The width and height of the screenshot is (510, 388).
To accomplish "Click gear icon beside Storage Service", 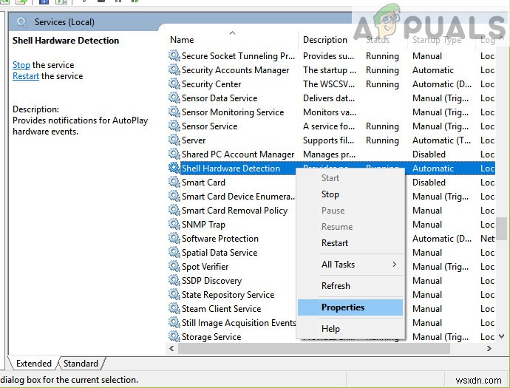I will tap(174, 336).
